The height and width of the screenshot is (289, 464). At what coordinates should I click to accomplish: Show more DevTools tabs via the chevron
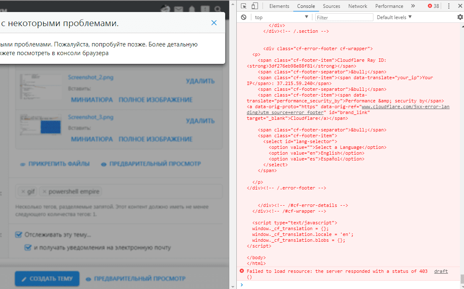coord(412,6)
